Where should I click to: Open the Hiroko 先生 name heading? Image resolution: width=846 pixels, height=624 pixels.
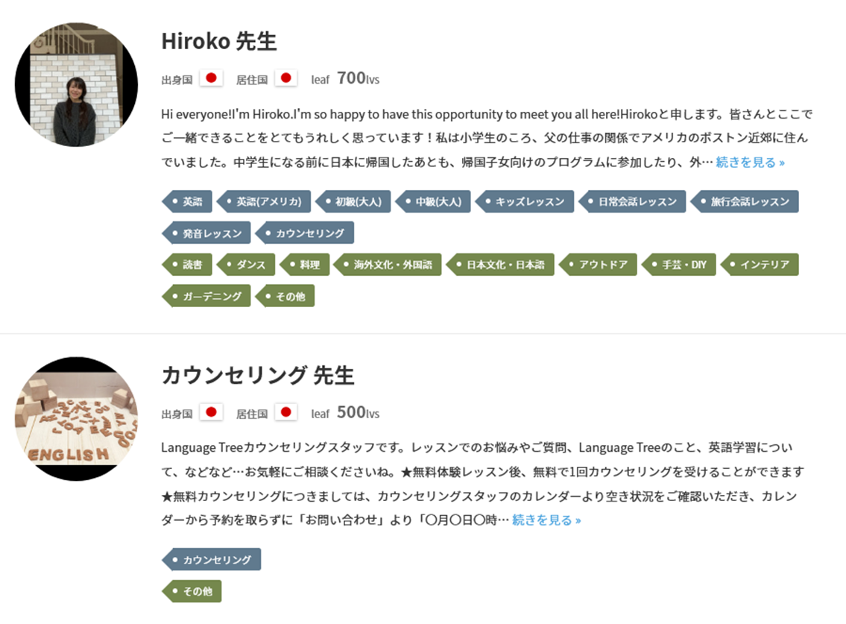[x=219, y=42]
